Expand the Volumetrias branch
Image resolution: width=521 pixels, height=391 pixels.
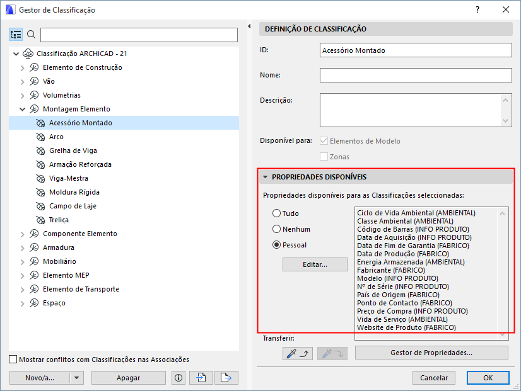[22, 96]
